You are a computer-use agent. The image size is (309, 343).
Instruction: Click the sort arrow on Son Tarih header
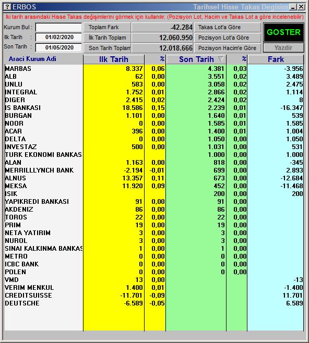[x=221, y=59]
